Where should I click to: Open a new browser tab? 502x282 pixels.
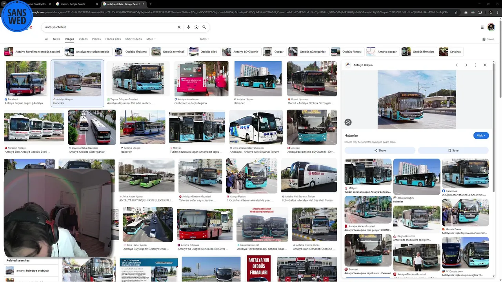[x=151, y=4]
